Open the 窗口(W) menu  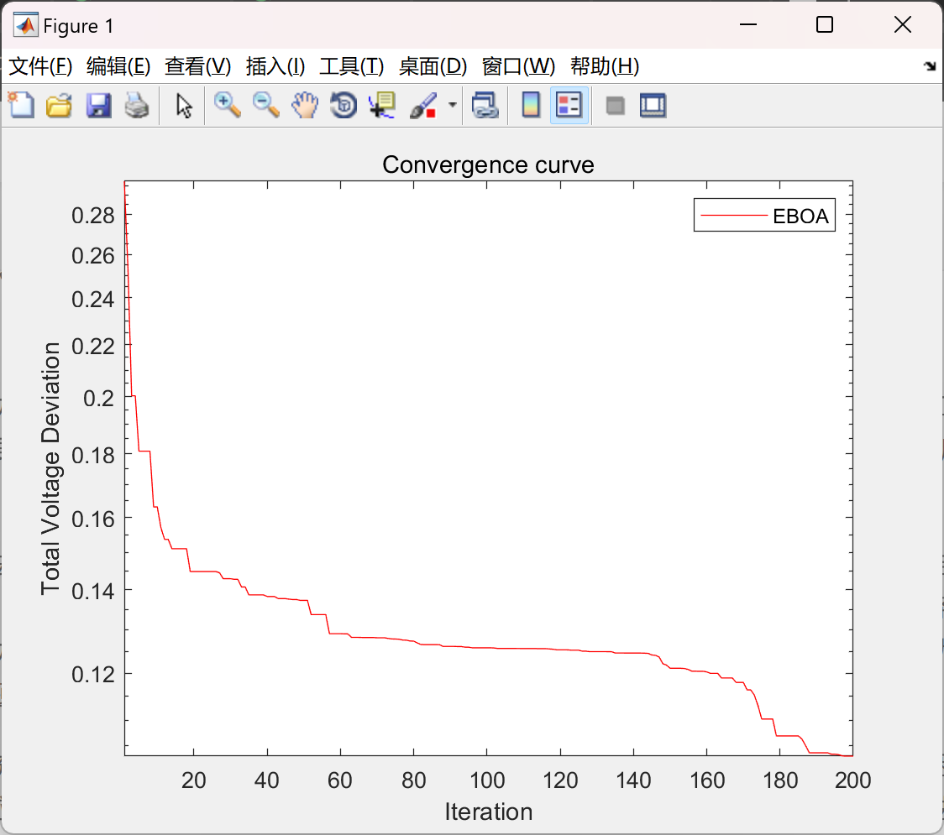(518, 66)
